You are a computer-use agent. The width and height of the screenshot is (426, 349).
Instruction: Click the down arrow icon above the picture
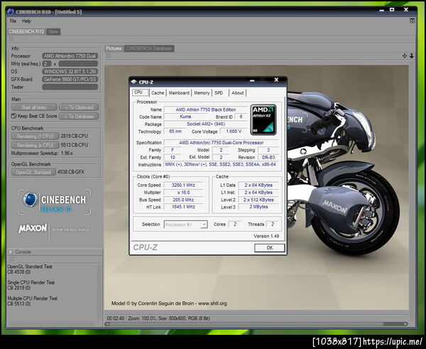pyautogui.click(x=412, y=56)
